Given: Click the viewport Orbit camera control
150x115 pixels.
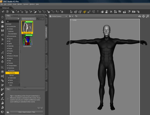Looking at the screenshot, I should (x=140, y=16).
